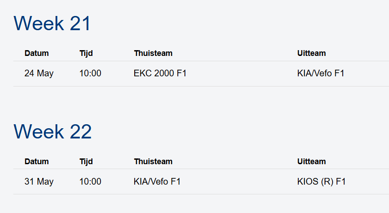Image resolution: width=389 pixels, height=213 pixels.
Task: Select the Tijd column header in Week 21
Action: pyautogui.click(x=86, y=53)
